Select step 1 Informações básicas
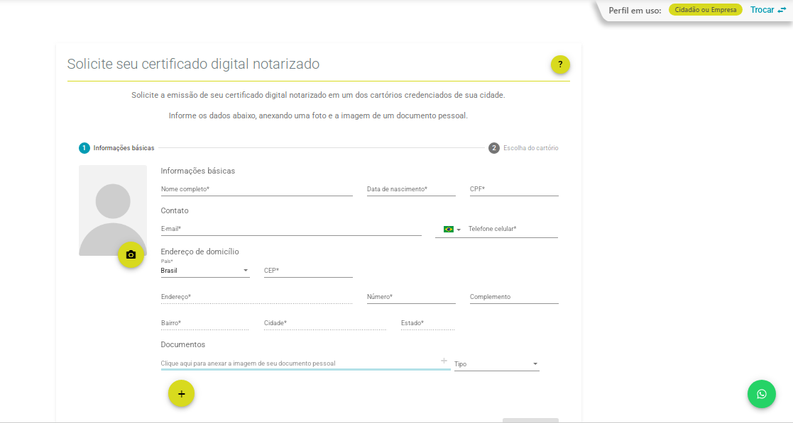The image size is (793, 423). tap(117, 148)
